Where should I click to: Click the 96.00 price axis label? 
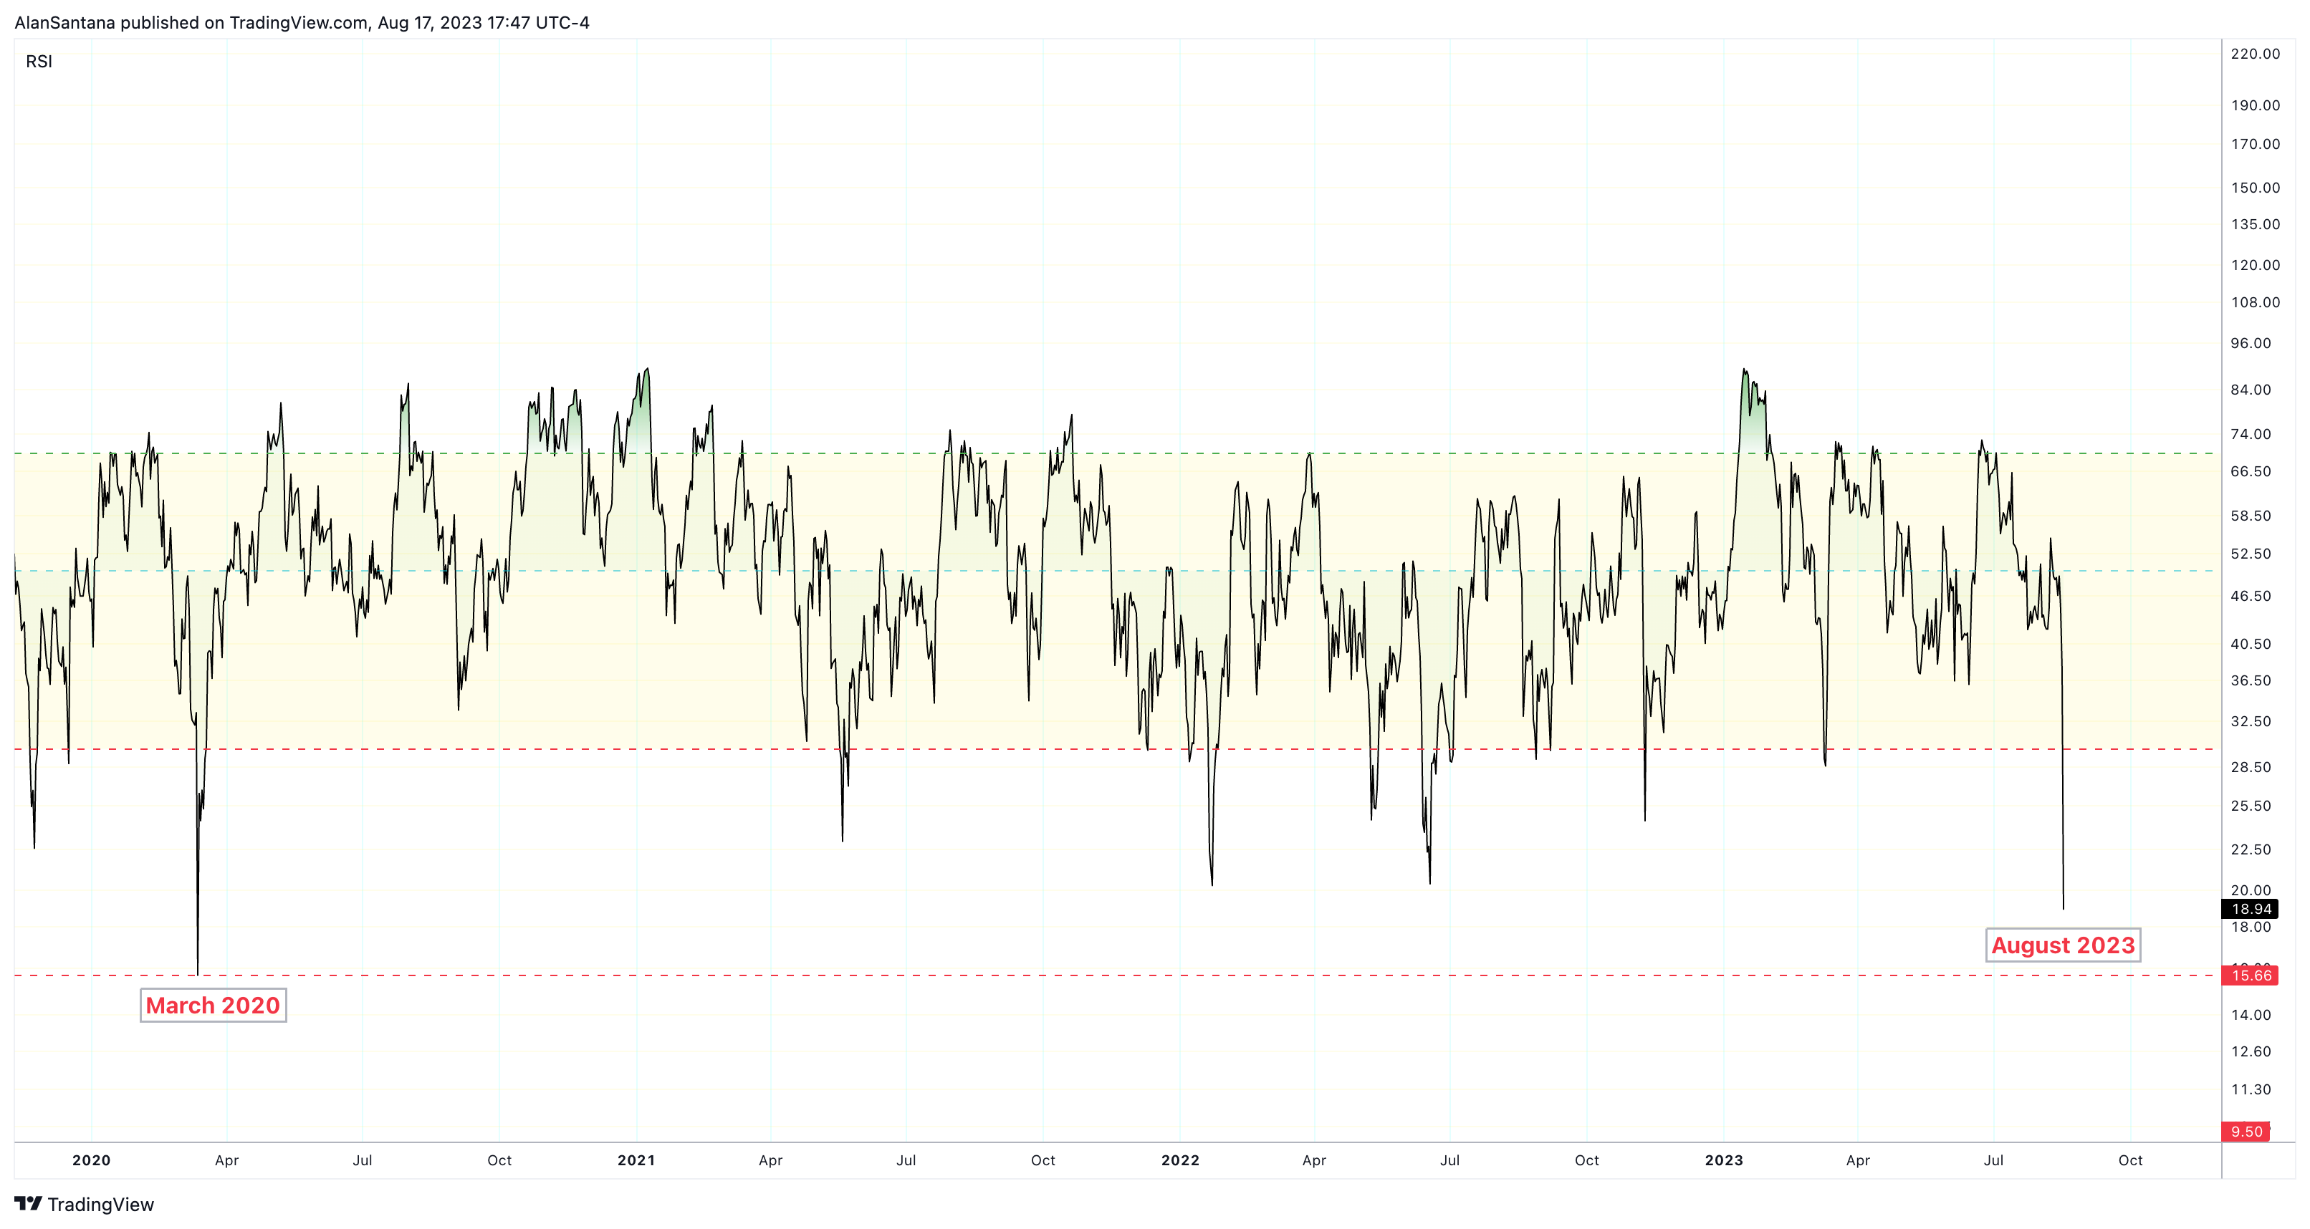tap(2251, 343)
